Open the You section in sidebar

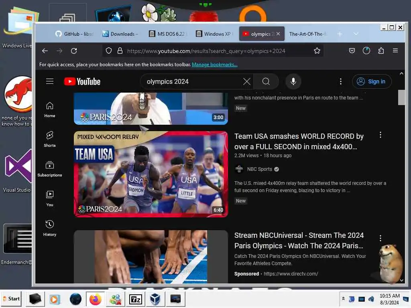coord(49,199)
